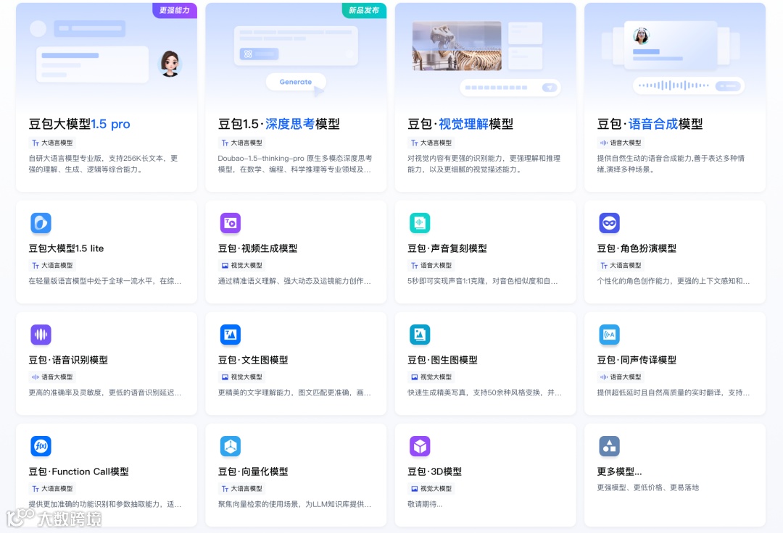Open the 豆包·视觉理解模型 title
The height and width of the screenshot is (533, 783).
[x=460, y=124]
